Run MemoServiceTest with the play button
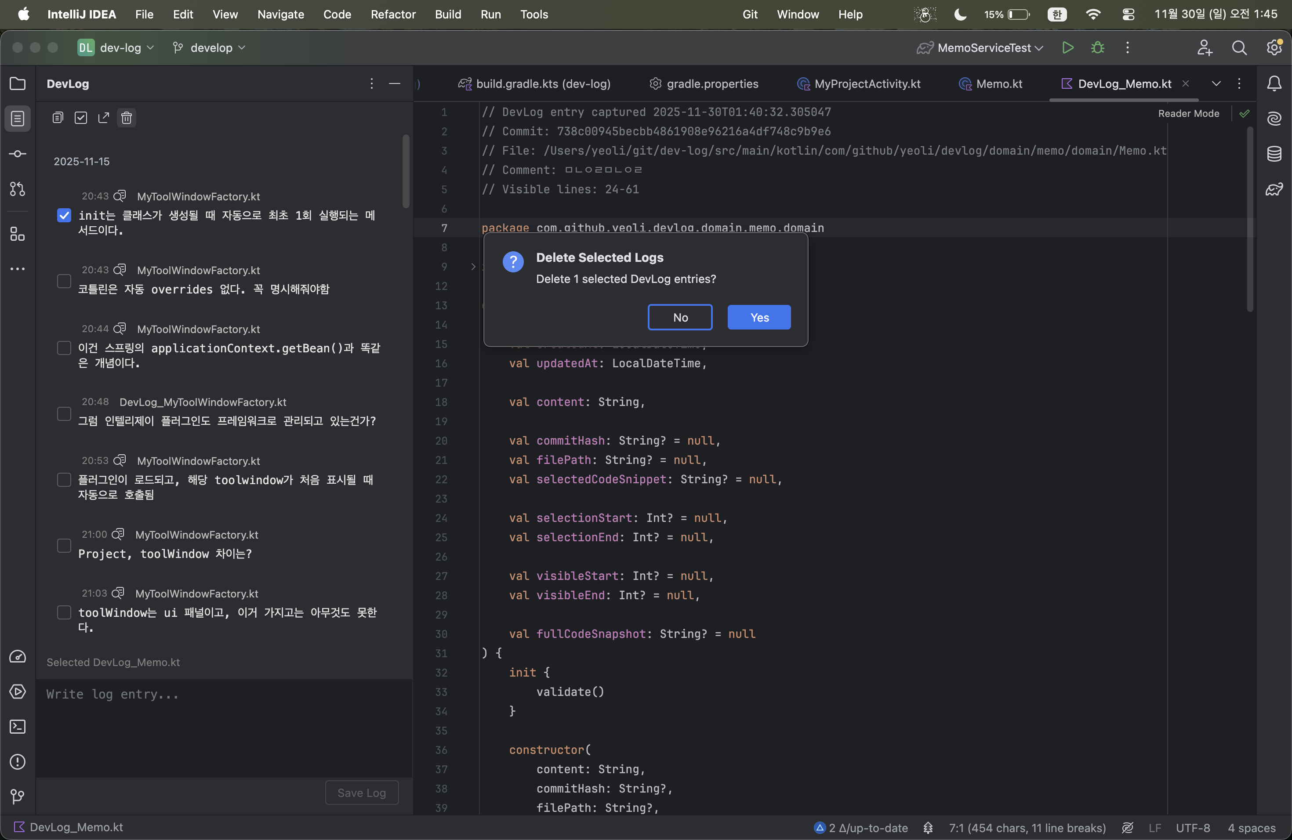 point(1067,48)
